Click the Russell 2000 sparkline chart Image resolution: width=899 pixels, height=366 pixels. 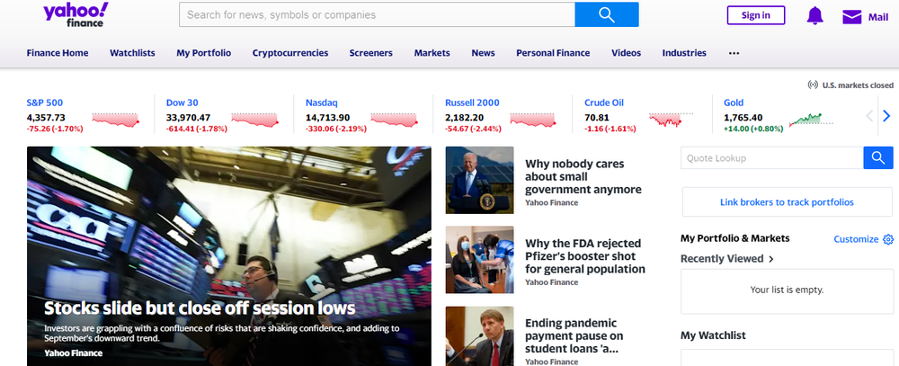coord(534,120)
